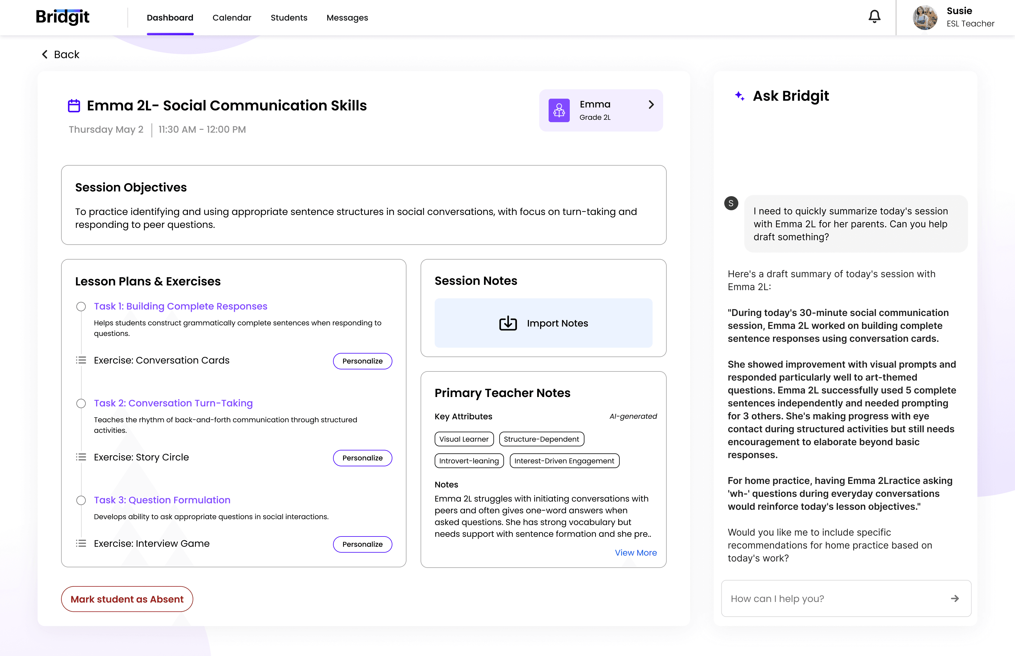The height and width of the screenshot is (656, 1015).
Task: Click the session title Emma 2L heading
Action: [227, 106]
